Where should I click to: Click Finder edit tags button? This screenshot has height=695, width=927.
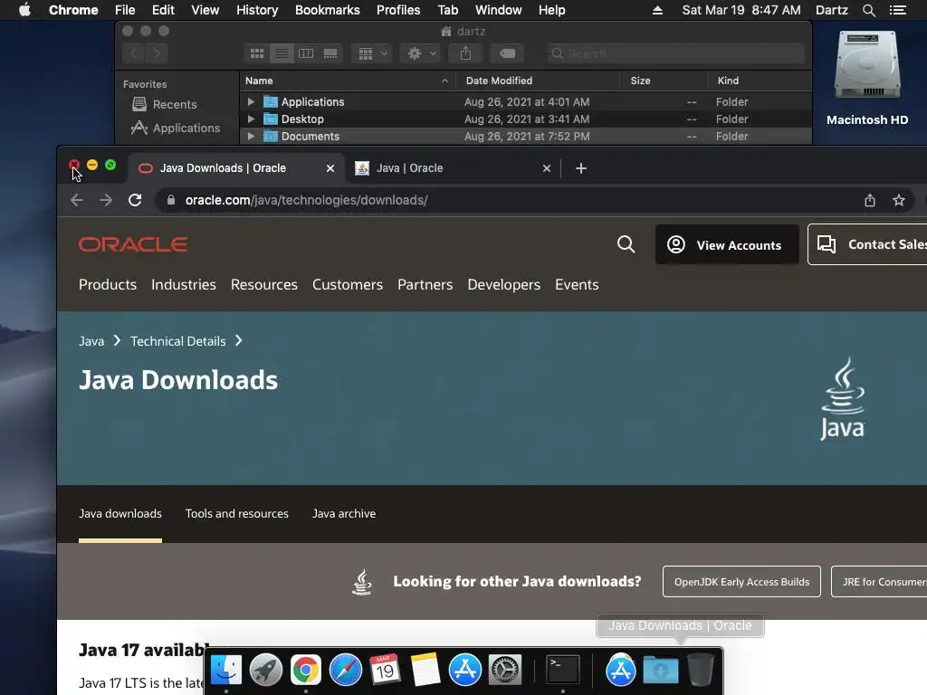[x=507, y=53]
